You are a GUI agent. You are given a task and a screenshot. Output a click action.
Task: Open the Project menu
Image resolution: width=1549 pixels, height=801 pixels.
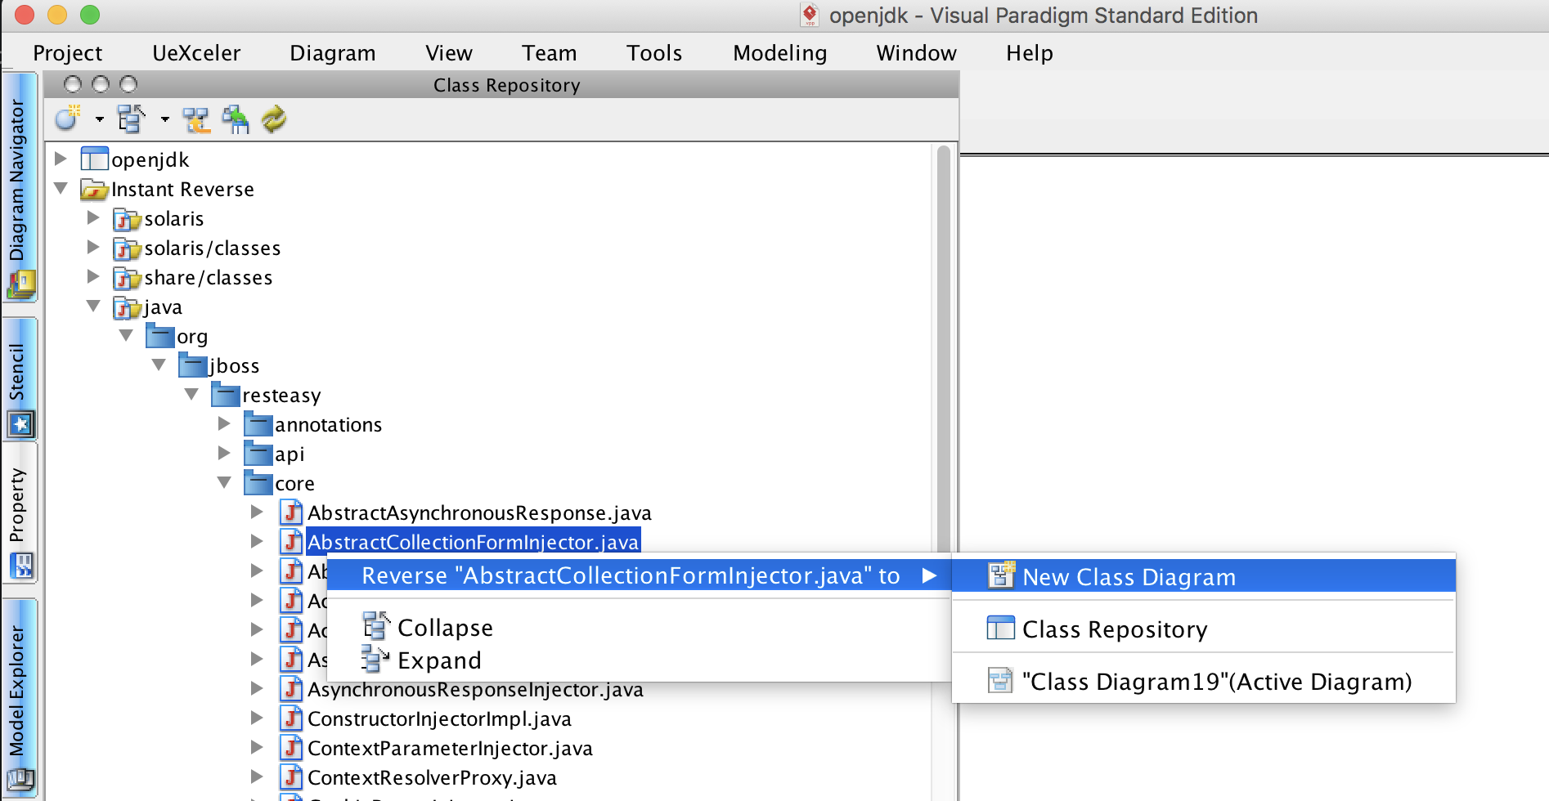[x=68, y=53]
